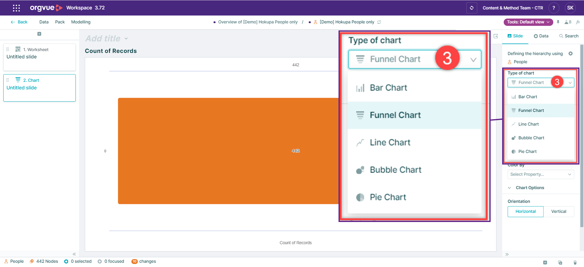
Task: Click the Content & Method Team - CTR label
Action: tap(513, 8)
